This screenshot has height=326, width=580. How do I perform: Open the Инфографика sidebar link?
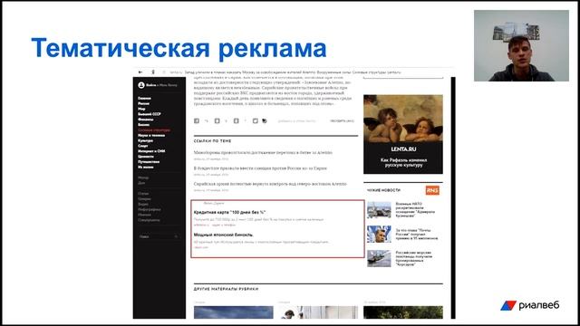click(x=150, y=209)
